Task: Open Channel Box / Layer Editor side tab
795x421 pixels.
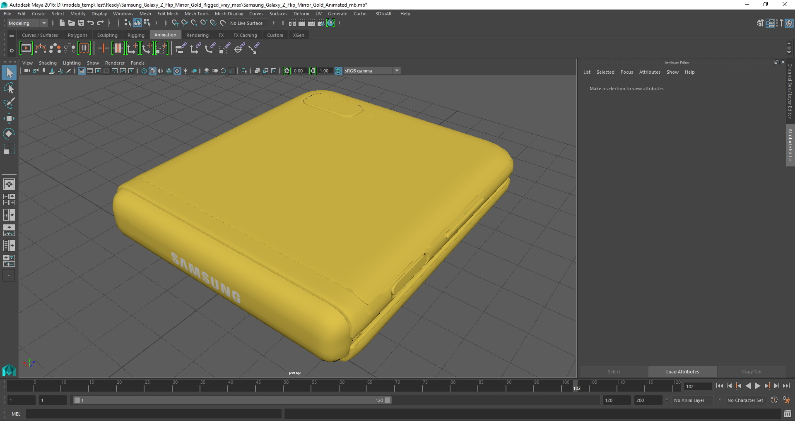Action: click(790, 91)
